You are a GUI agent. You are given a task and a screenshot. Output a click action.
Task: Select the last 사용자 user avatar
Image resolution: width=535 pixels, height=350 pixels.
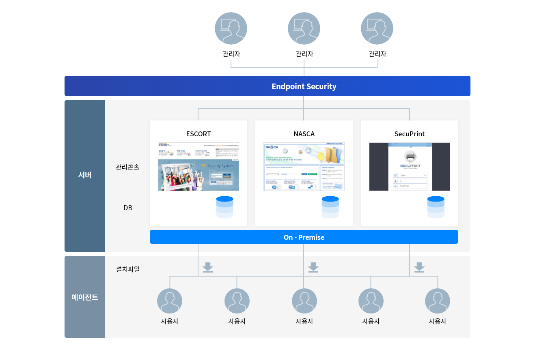tap(438, 300)
